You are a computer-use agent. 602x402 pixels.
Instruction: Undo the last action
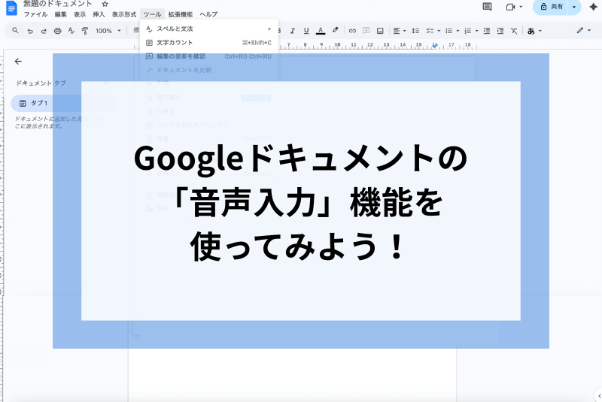click(x=30, y=31)
